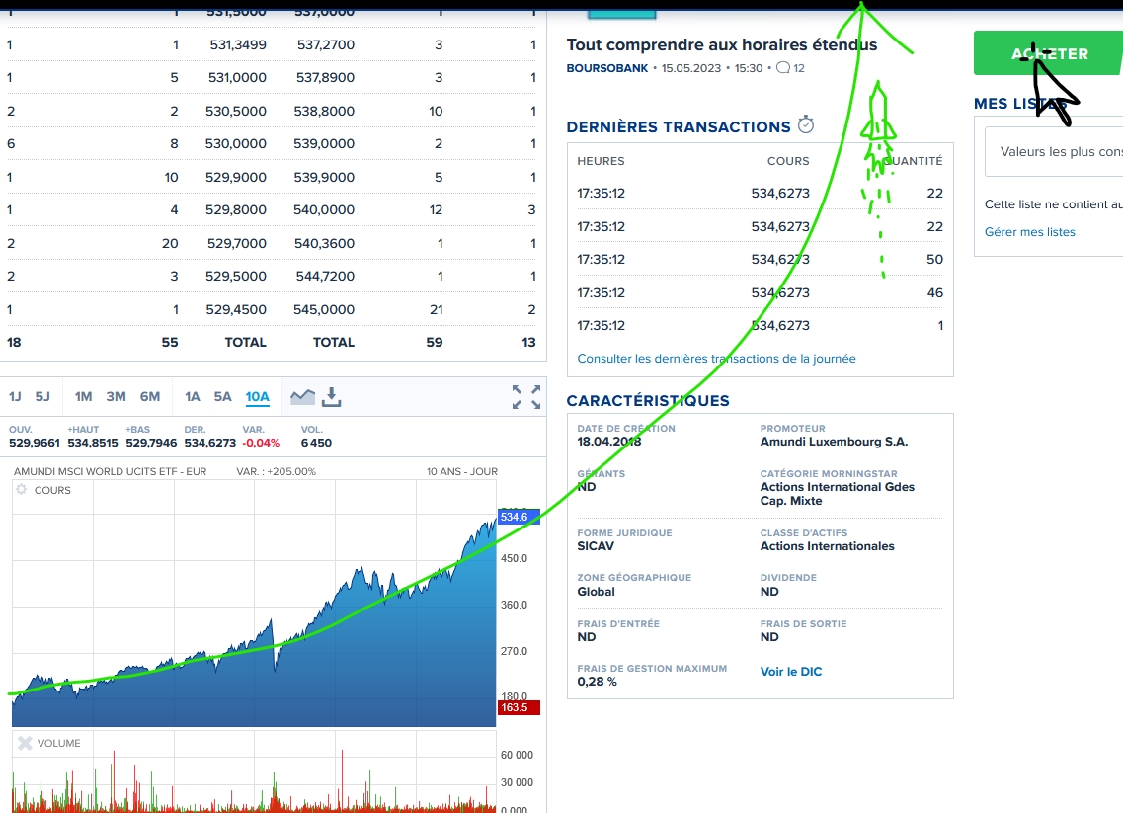Click the chart title AMUNDI MSCI WORLD UCITS ETF - EUR
The image size is (1123, 813).
111,471
